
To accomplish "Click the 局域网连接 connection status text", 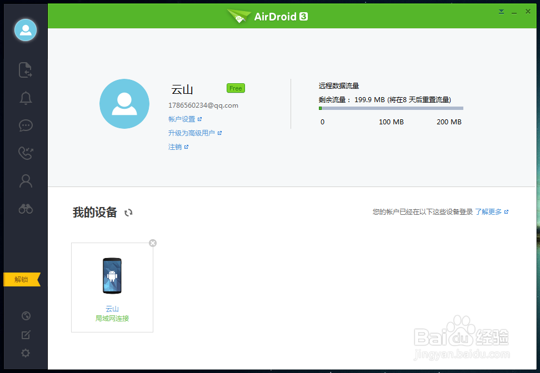I will pos(112,319).
